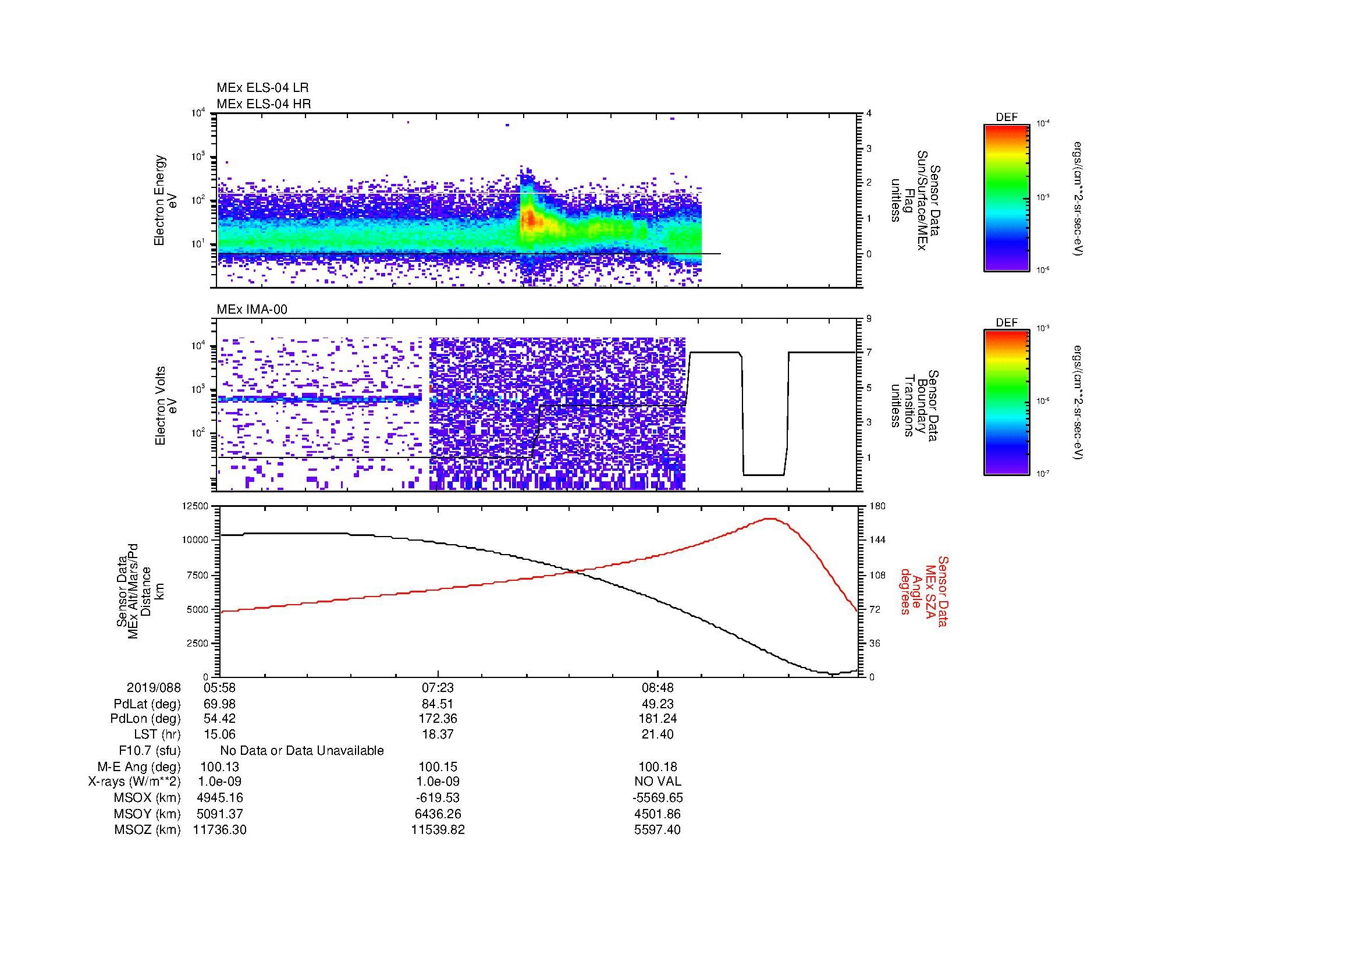Click the PdLat value '84.51'
The height and width of the screenshot is (962, 1361).
[438, 704]
